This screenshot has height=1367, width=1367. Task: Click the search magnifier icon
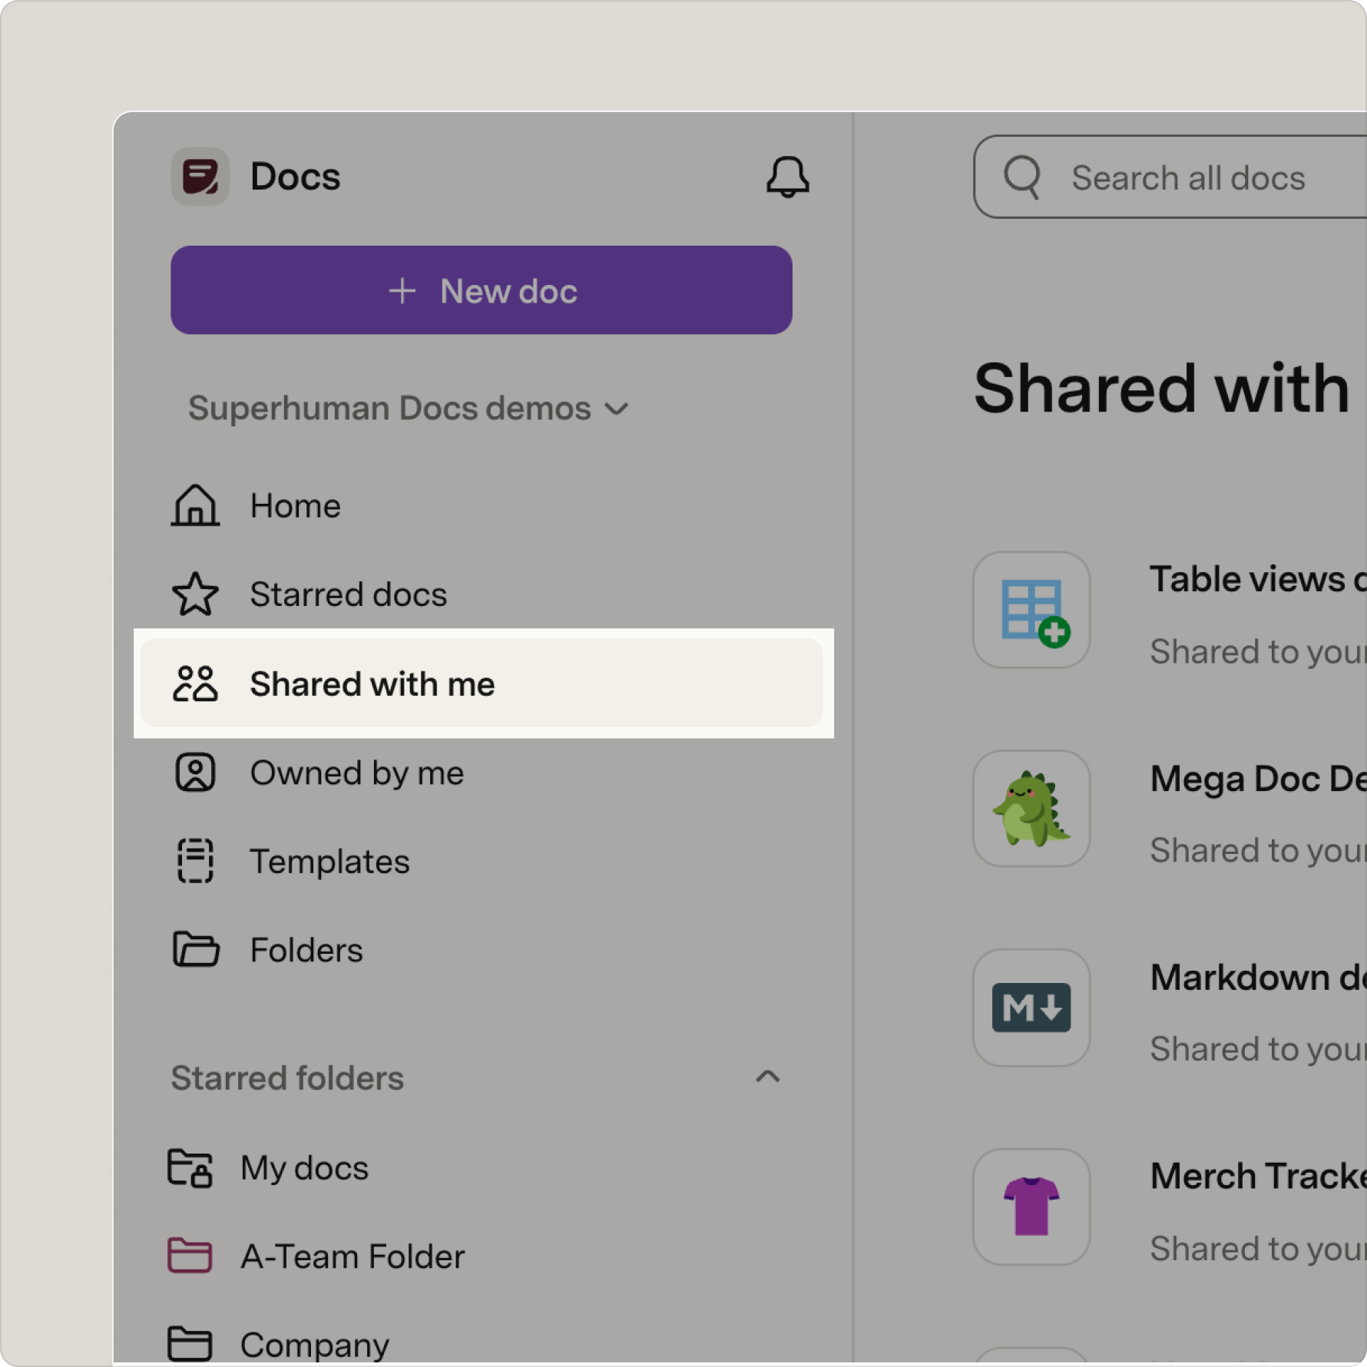click(1022, 177)
